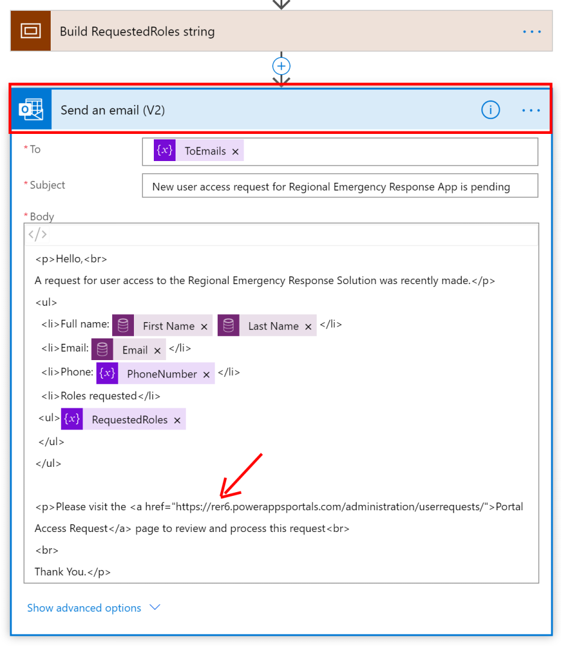Click the 'Thank You.</p>' line

point(72,572)
